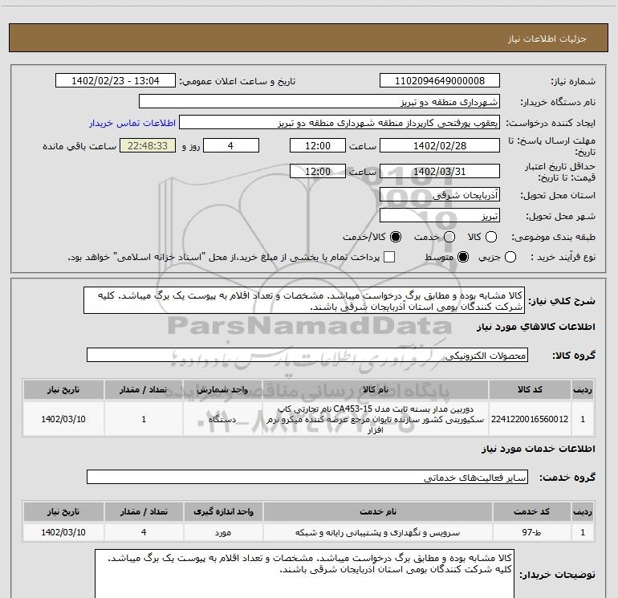618x598 pixels.
Task: Select the کالا radio button
Action: tap(491, 237)
